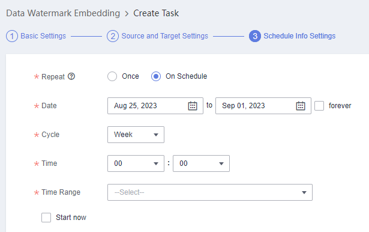Click the Repeat help question-mark icon

(x=71, y=76)
